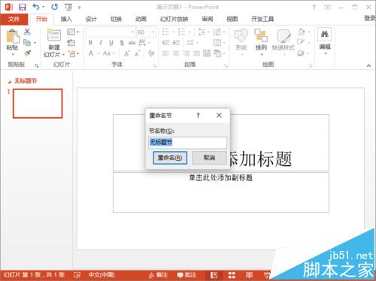Screen dimensions: 376x281
Task: Toggle italic formatting
Action: tap(101, 43)
